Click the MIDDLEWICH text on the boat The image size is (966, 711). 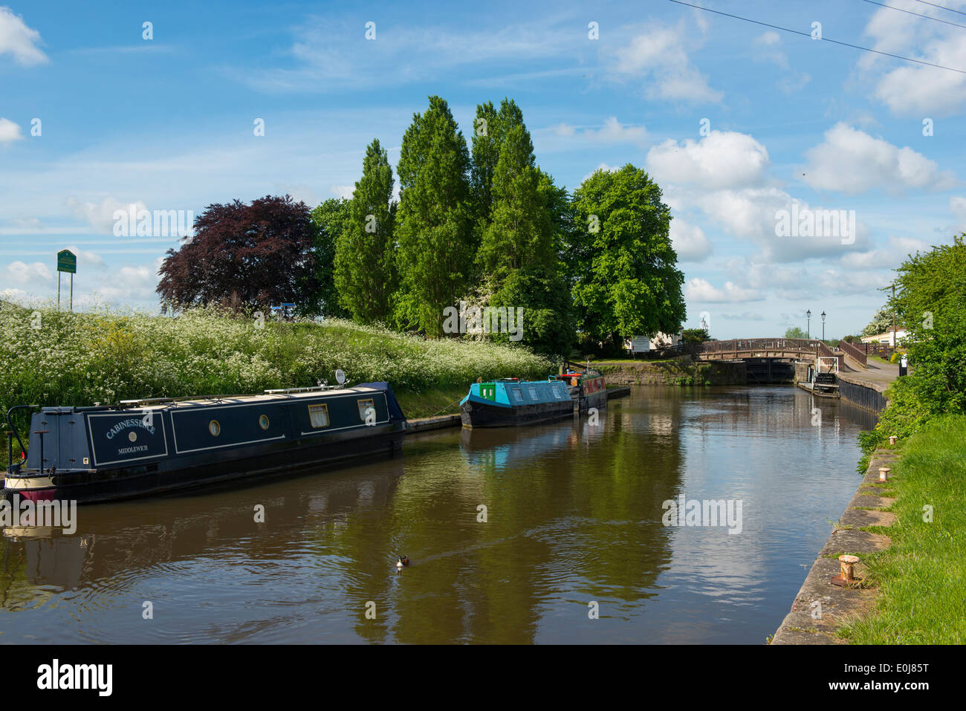[x=132, y=450]
